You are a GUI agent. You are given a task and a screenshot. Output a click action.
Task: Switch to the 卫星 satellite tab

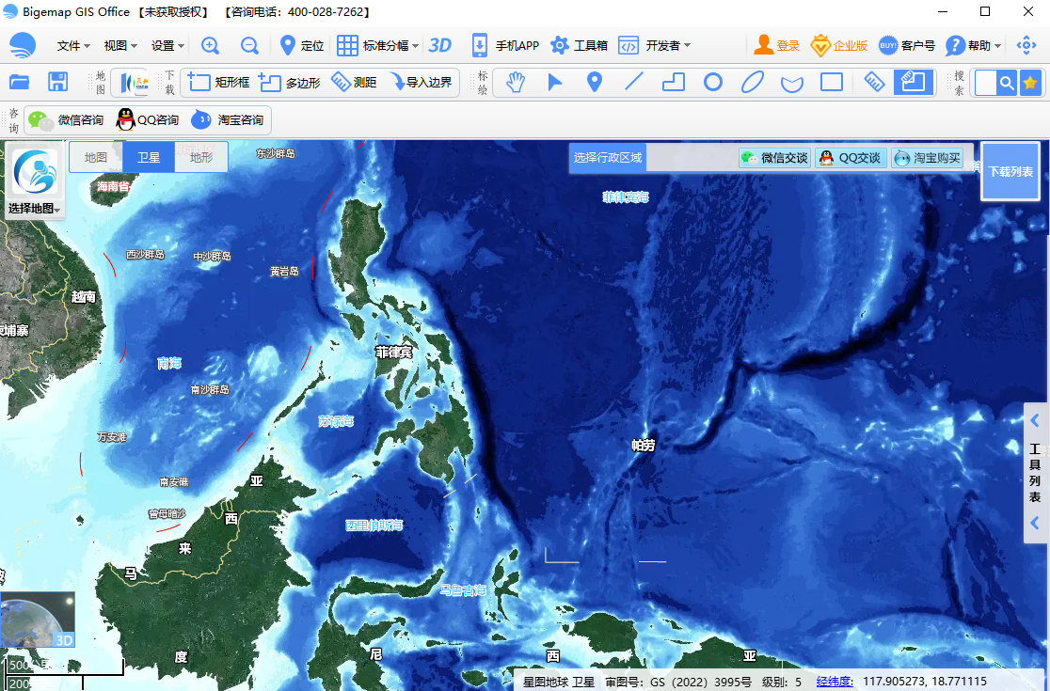point(149,157)
